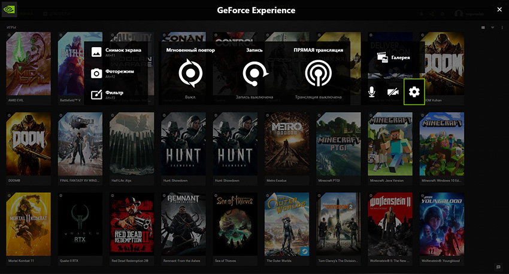Open overlay settings gear
Screen dimensions: 509x274
[x=414, y=91]
